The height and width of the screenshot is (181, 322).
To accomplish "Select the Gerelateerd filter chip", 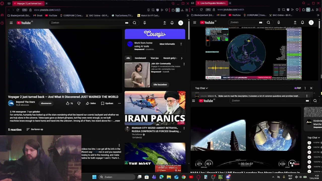I will coord(140,58).
